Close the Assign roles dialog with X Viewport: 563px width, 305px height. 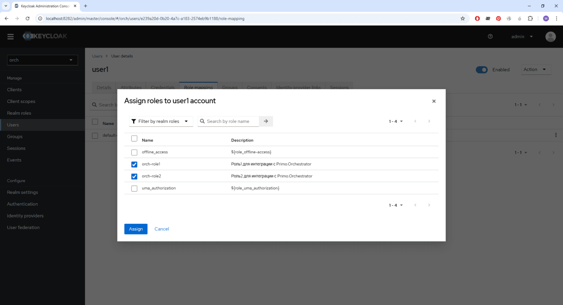(434, 101)
